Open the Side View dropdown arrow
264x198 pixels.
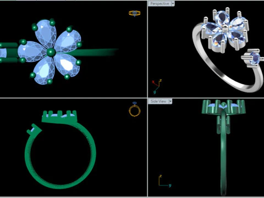170,101
